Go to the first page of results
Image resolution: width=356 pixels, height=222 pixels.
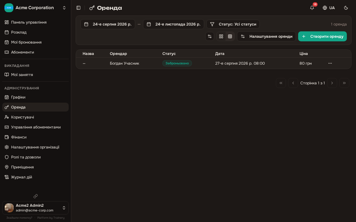click(281, 83)
